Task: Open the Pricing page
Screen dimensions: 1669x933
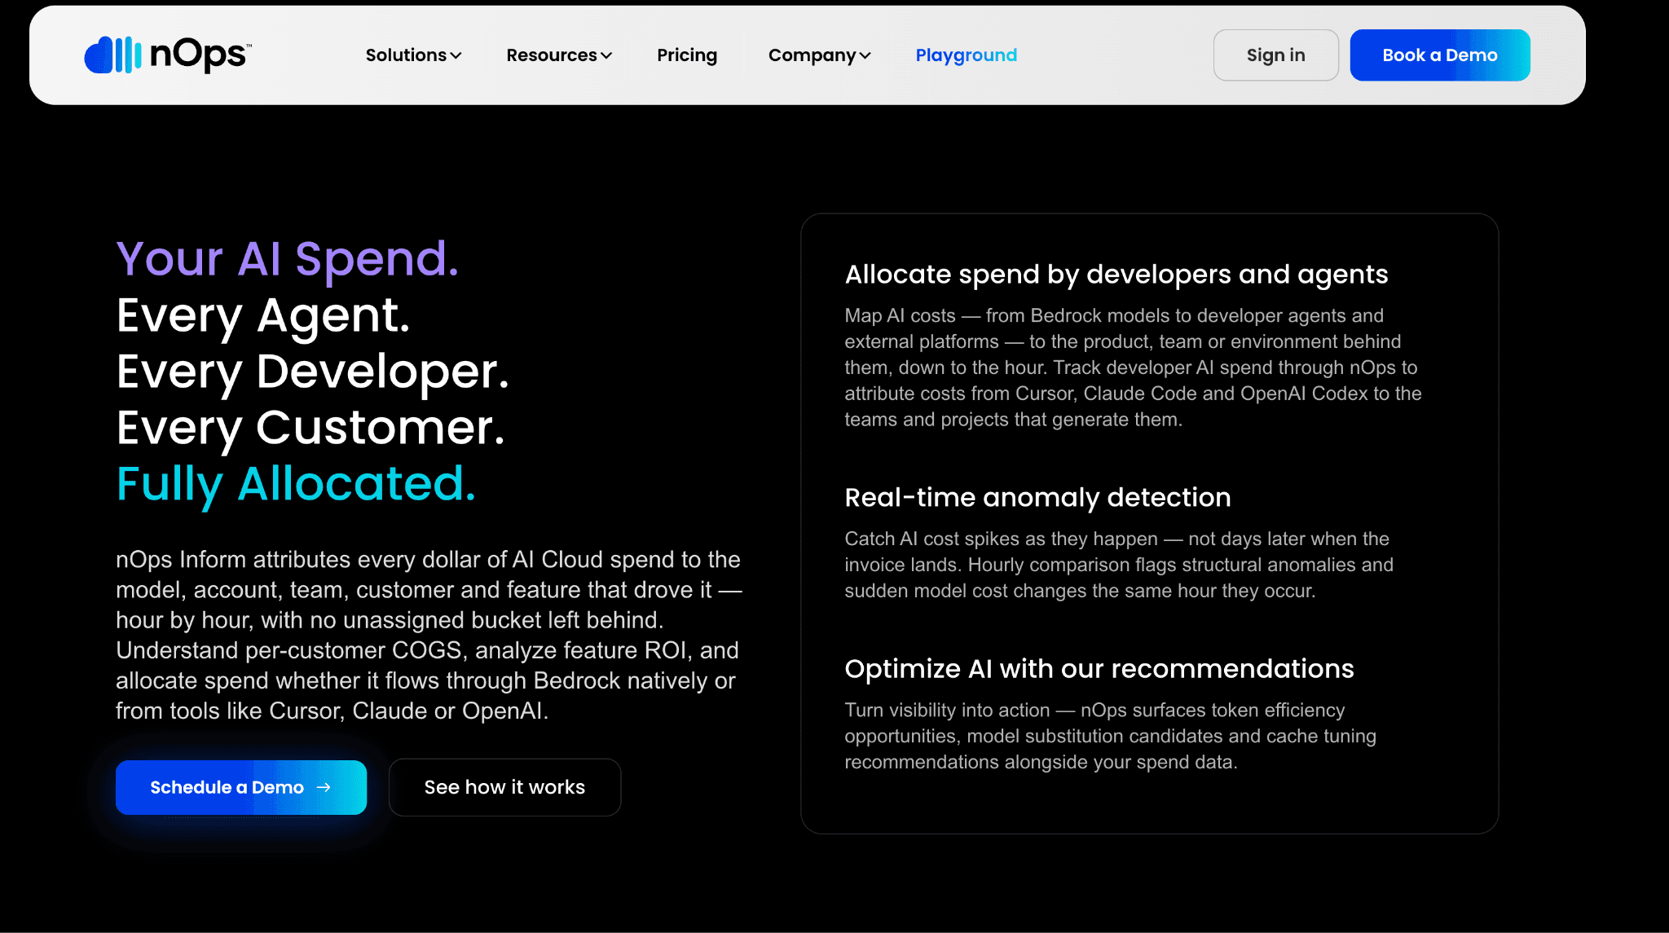Action: (687, 55)
